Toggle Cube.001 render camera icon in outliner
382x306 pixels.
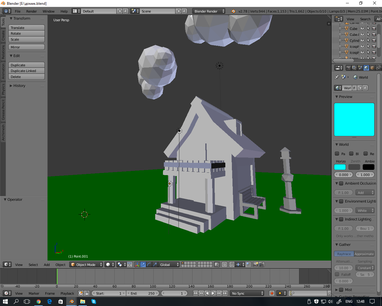(x=374, y=34)
